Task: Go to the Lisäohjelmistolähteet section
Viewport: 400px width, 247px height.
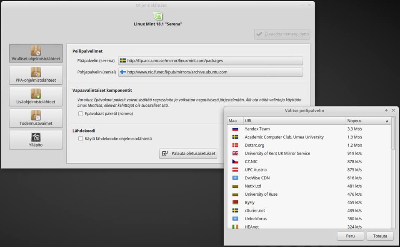Action: pos(36,96)
